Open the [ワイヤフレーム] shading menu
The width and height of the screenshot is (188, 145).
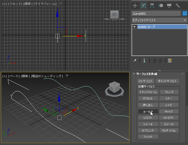(x=45, y=4)
